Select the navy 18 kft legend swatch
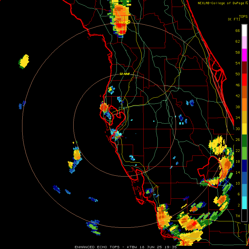Viewport: 249px width, 249px height. (x=244, y=166)
